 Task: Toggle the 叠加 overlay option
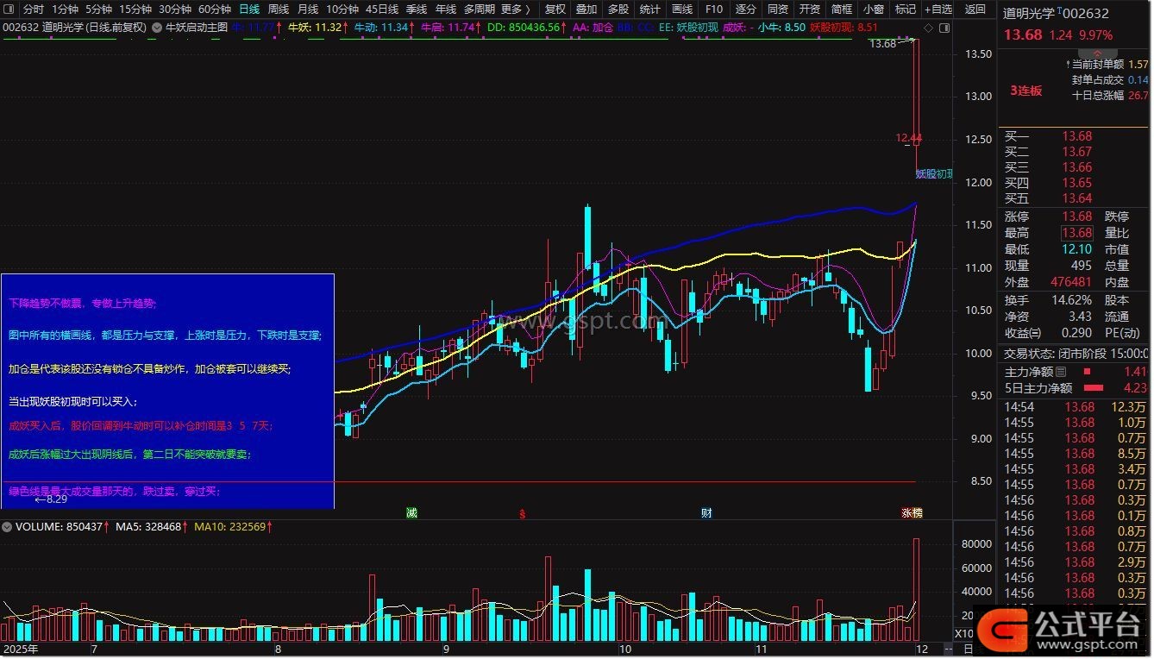click(586, 9)
